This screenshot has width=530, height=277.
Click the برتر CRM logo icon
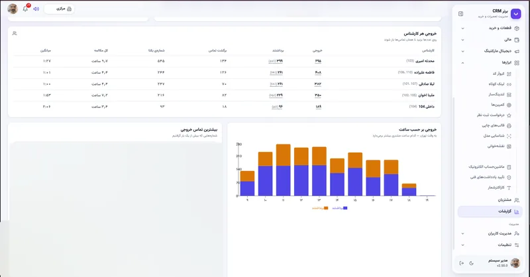(515, 13)
